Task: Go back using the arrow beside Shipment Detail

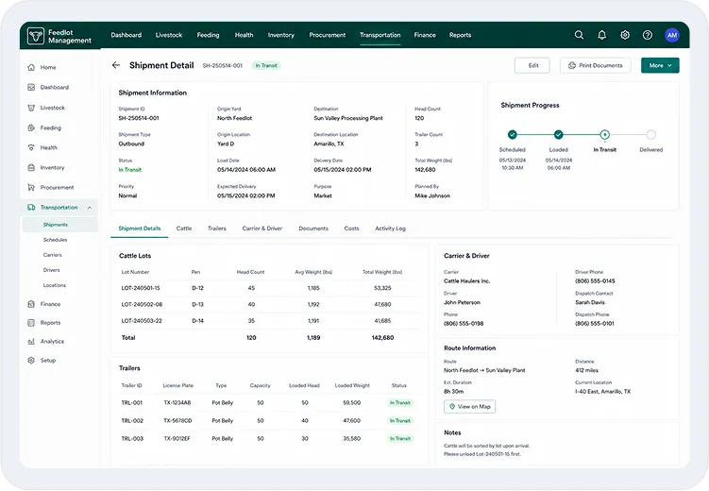Action: [116, 65]
